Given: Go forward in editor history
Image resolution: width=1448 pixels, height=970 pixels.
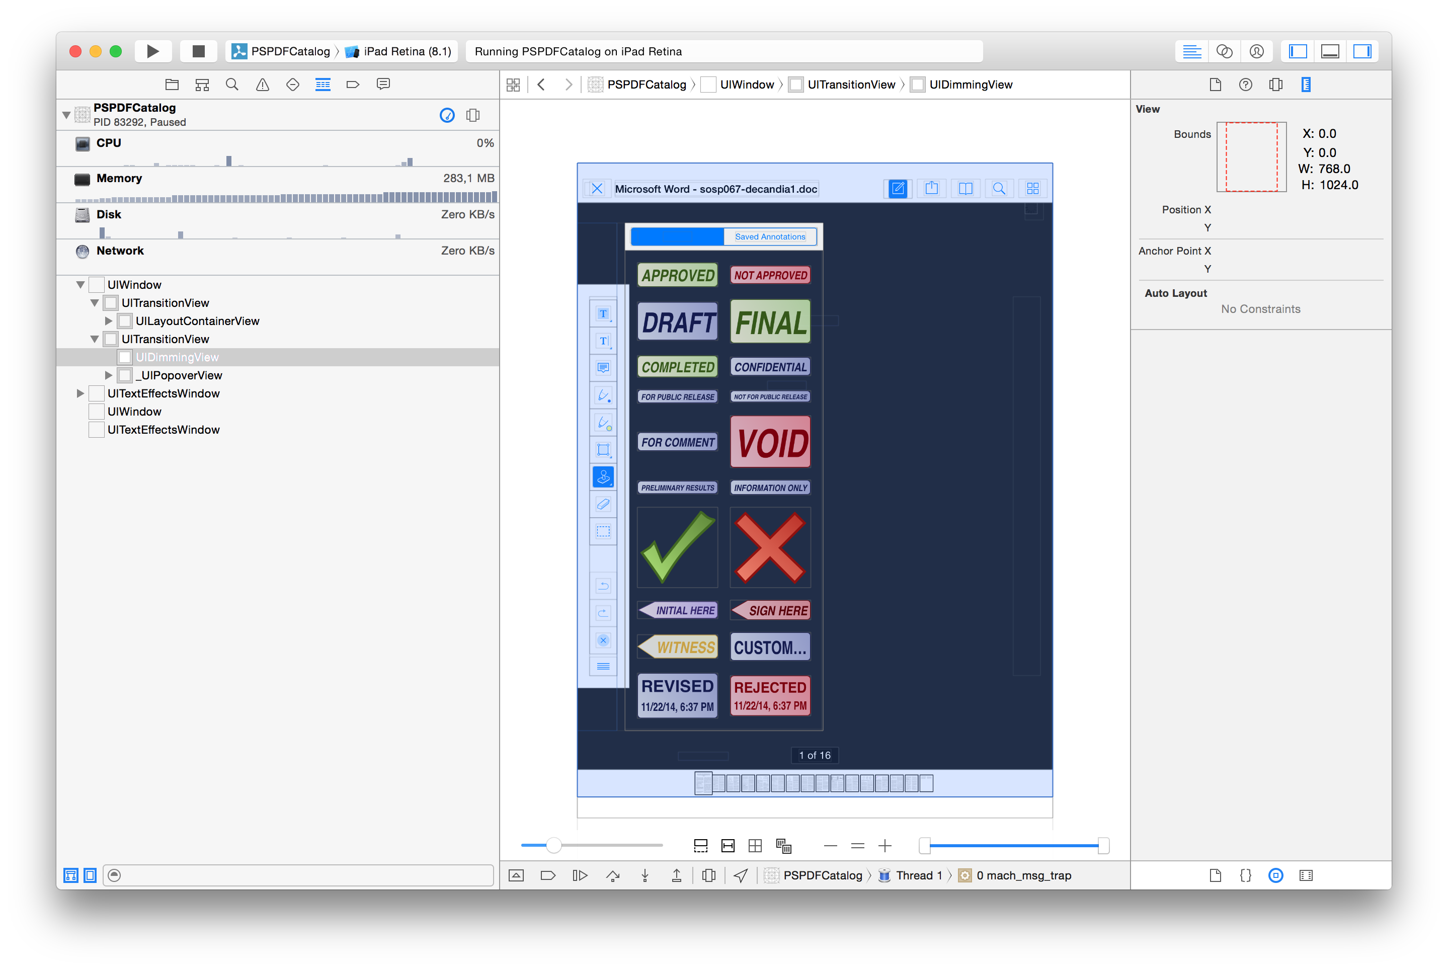Looking at the screenshot, I should coord(569,85).
